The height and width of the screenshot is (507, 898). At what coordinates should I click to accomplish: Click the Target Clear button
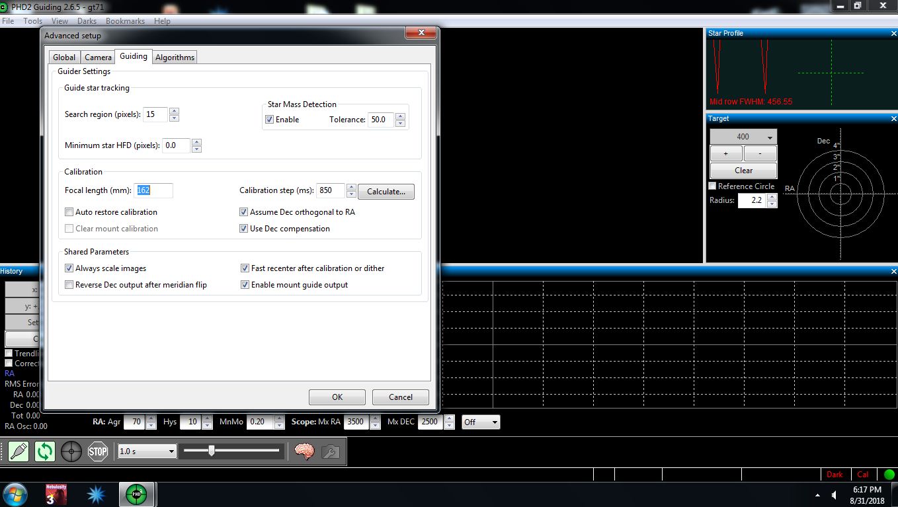tap(743, 171)
